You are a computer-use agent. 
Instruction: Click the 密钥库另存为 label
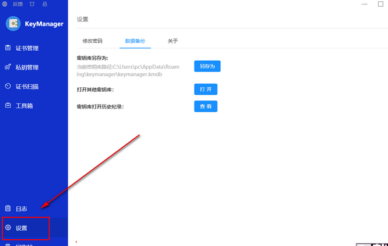[92, 58]
